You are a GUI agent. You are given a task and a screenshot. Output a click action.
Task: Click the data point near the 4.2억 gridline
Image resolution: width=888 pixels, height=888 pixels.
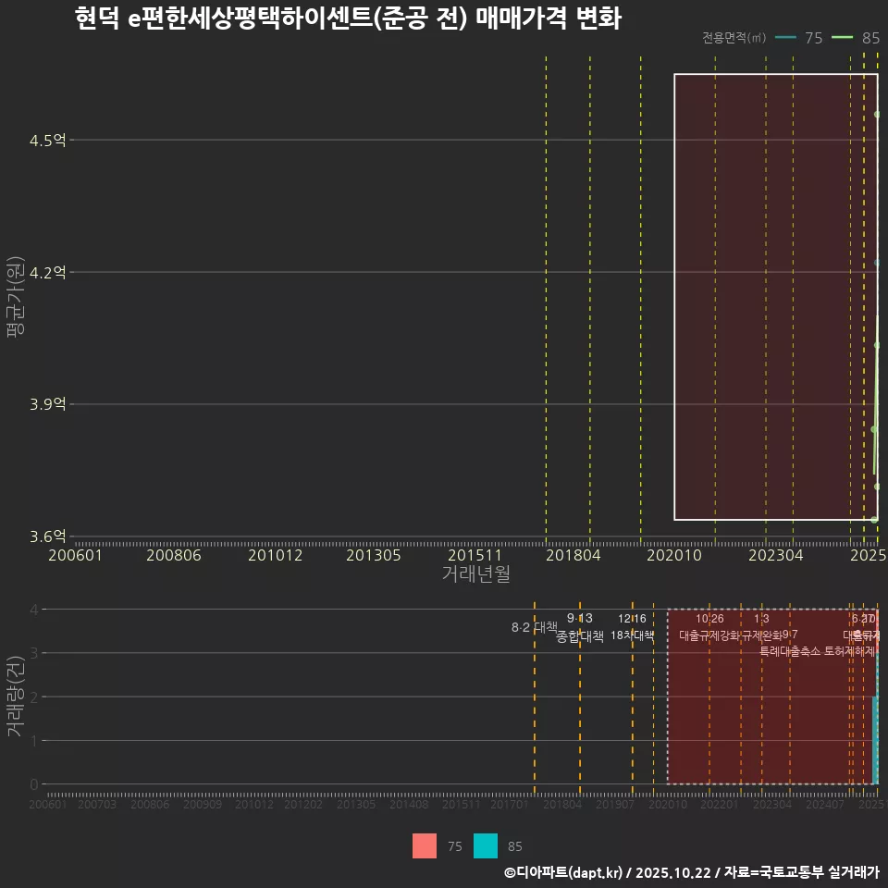tap(877, 264)
